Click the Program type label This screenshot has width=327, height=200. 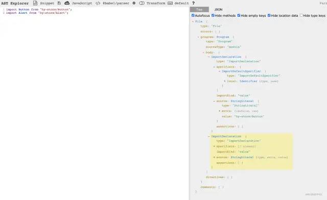tap(223, 37)
